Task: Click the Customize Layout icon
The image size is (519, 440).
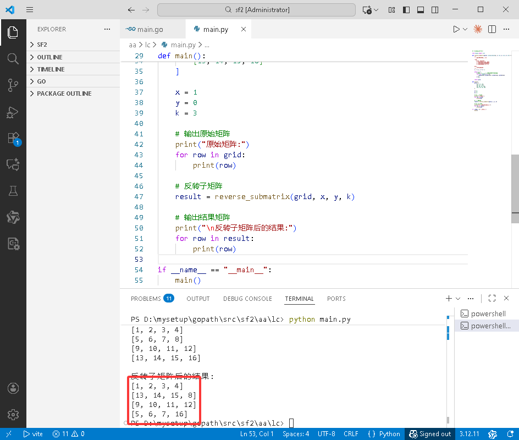Action: tap(391, 10)
